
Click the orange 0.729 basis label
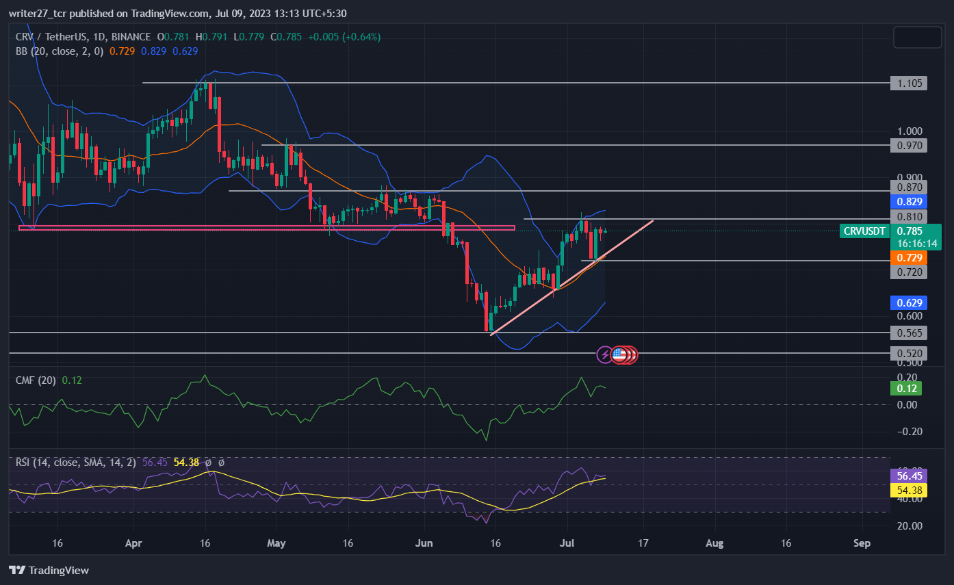909,258
